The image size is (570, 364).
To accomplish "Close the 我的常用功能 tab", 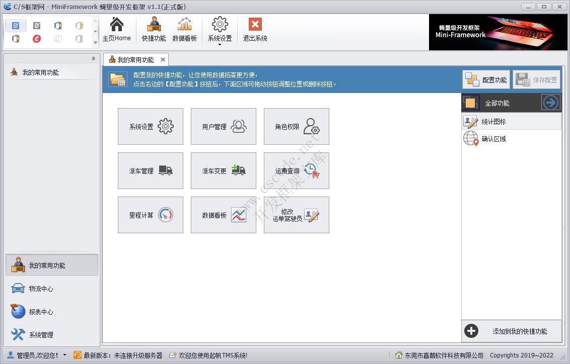I will (x=163, y=59).
